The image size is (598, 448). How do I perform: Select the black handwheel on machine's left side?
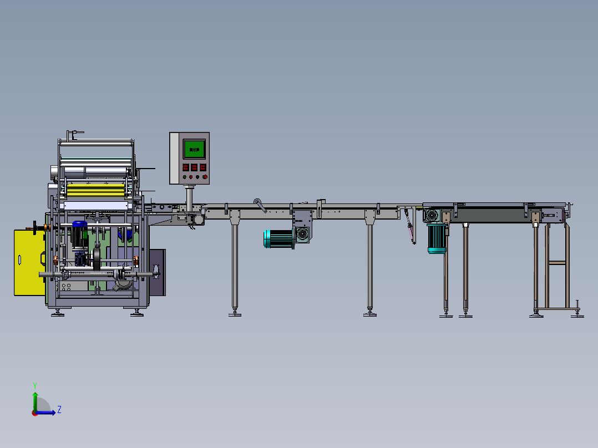tap(35, 227)
